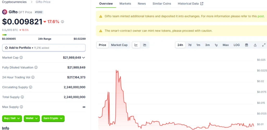Click the $0.02289 range high value

tap(80, 39)
